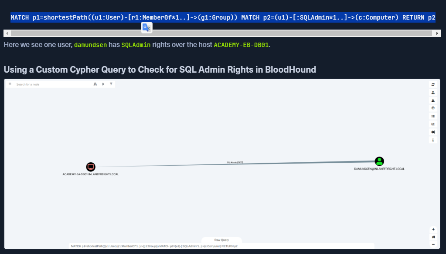446x254 pixels.
Task: Open the pre-built queries panel
Action: tap(433, 116)
